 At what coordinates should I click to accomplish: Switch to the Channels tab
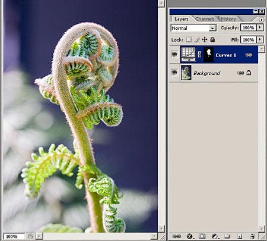[205, 19]
